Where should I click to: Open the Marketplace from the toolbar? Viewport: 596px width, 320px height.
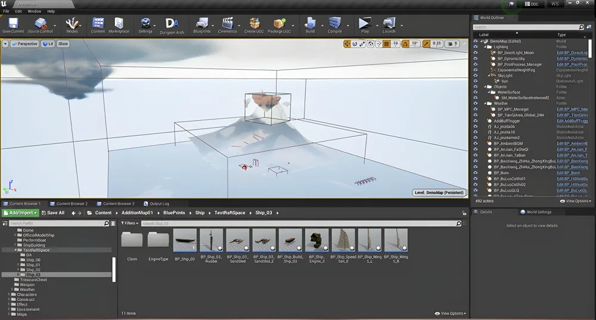(x=119, y=24)
